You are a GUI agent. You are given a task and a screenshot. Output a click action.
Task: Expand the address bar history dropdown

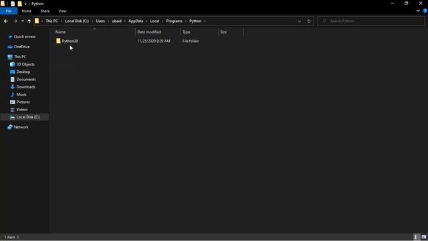300,21
